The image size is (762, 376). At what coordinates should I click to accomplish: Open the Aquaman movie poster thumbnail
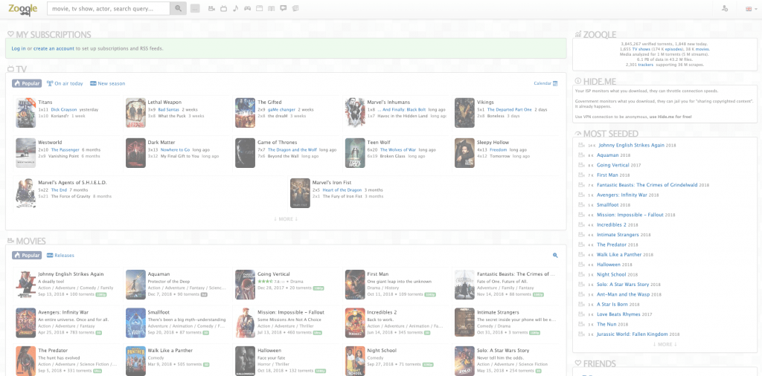(135, 285)
